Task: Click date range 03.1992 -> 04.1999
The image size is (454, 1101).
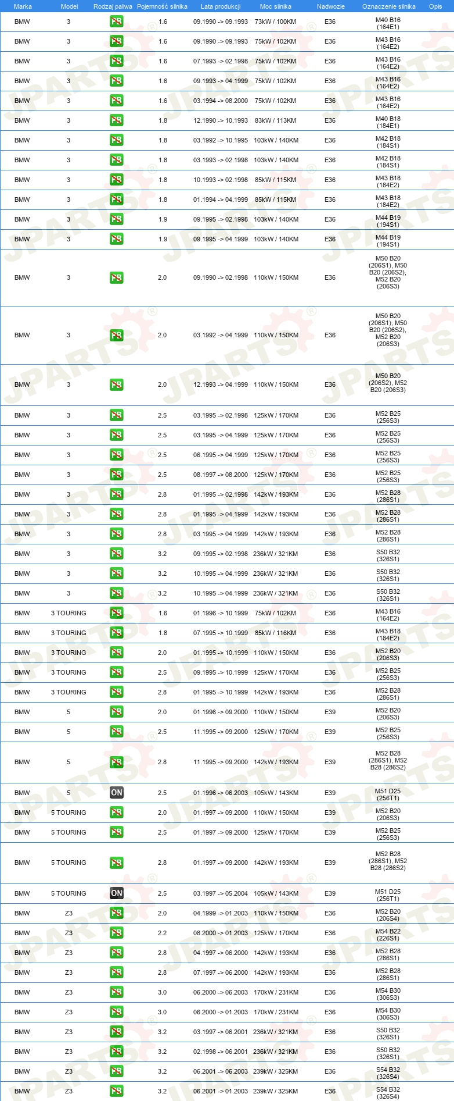Action: pos(221,335)
